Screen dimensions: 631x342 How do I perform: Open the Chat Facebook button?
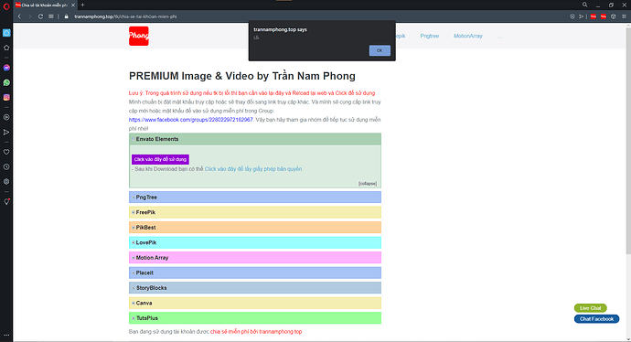(x=596, y=319)
